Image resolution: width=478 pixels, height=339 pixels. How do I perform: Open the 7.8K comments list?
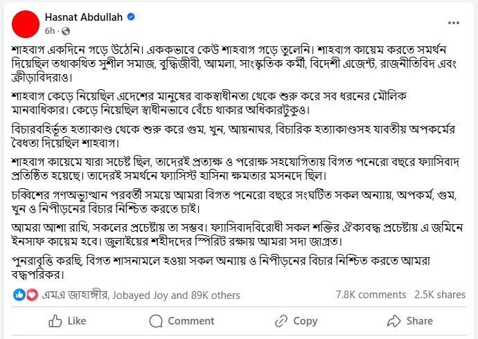(371, 295)
